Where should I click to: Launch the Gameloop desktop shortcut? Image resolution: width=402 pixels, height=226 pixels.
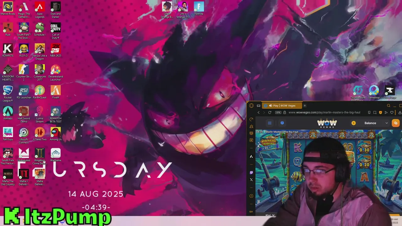pos(374,92)
